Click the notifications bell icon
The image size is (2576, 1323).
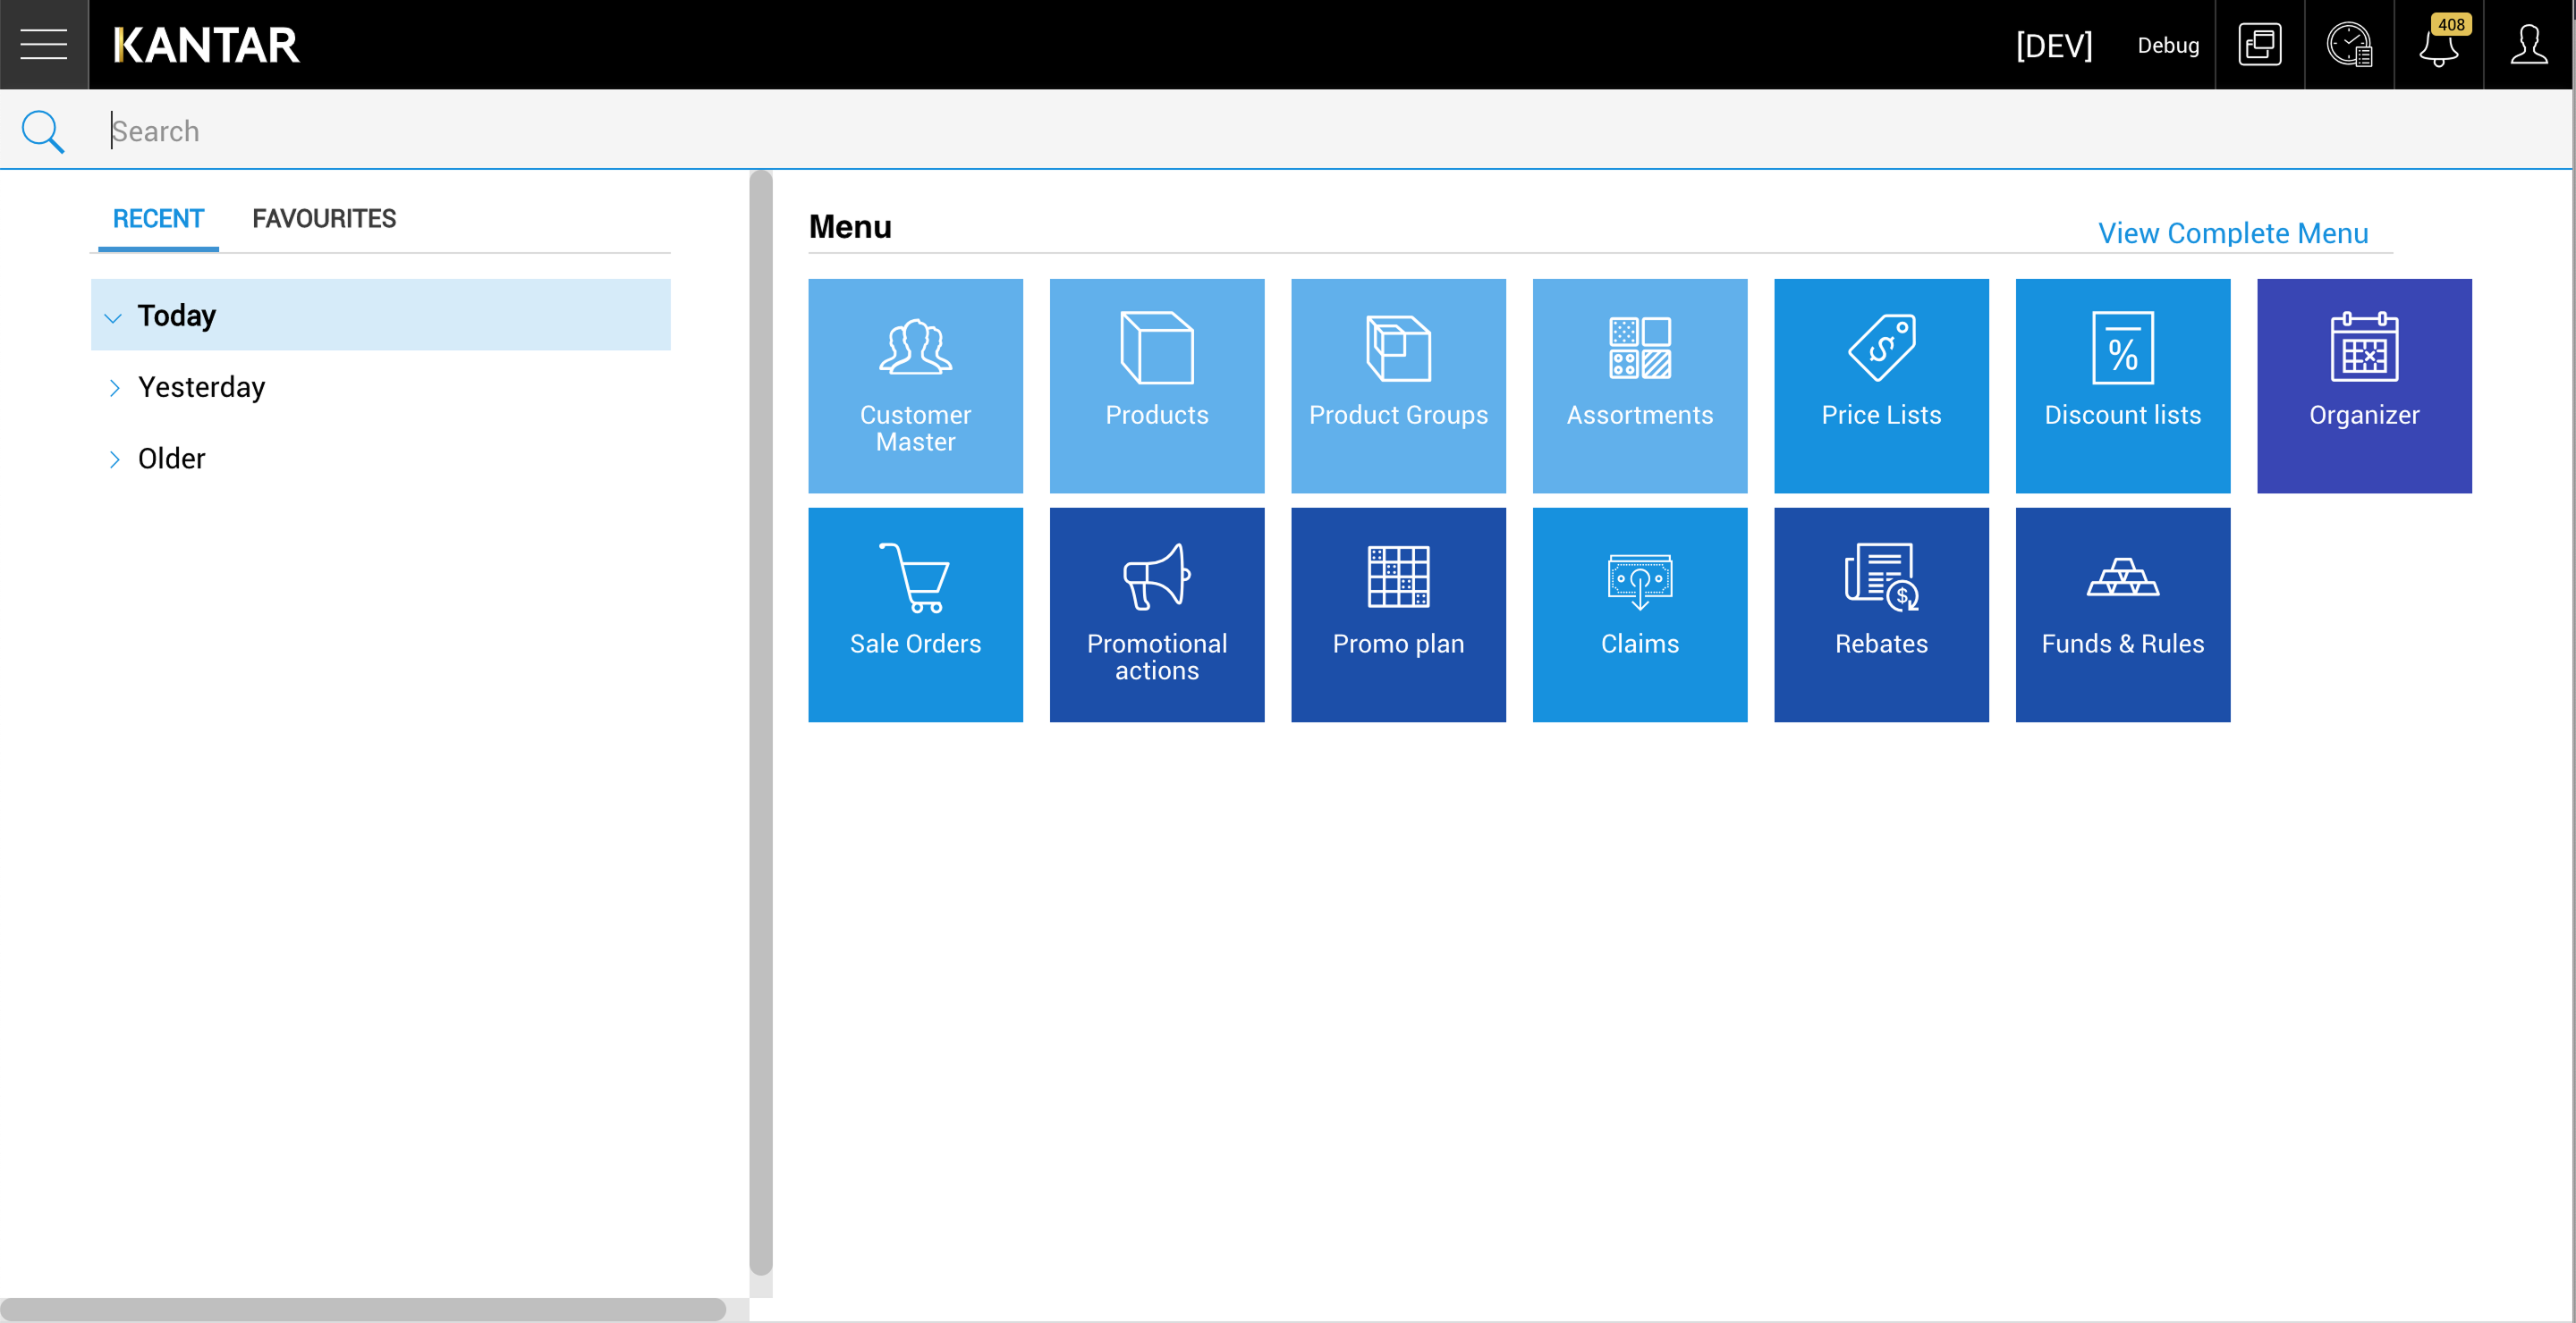tap(2438, 45)
